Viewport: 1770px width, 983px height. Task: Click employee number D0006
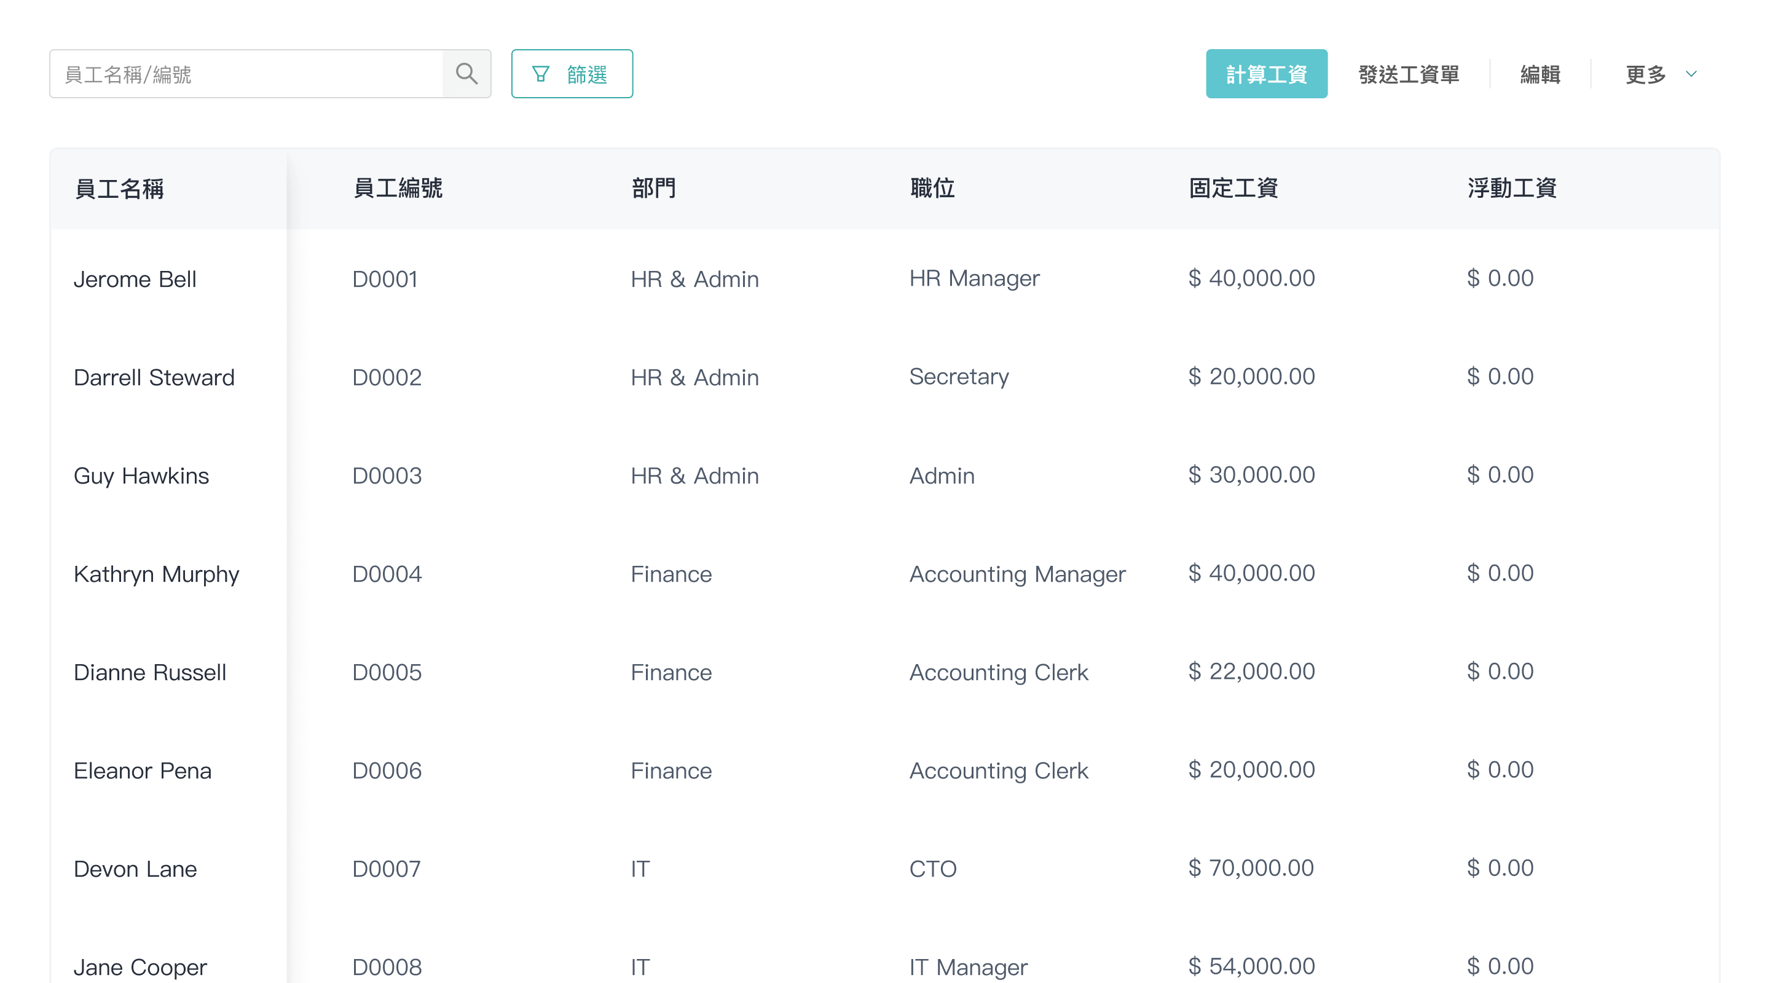point(386,771)
